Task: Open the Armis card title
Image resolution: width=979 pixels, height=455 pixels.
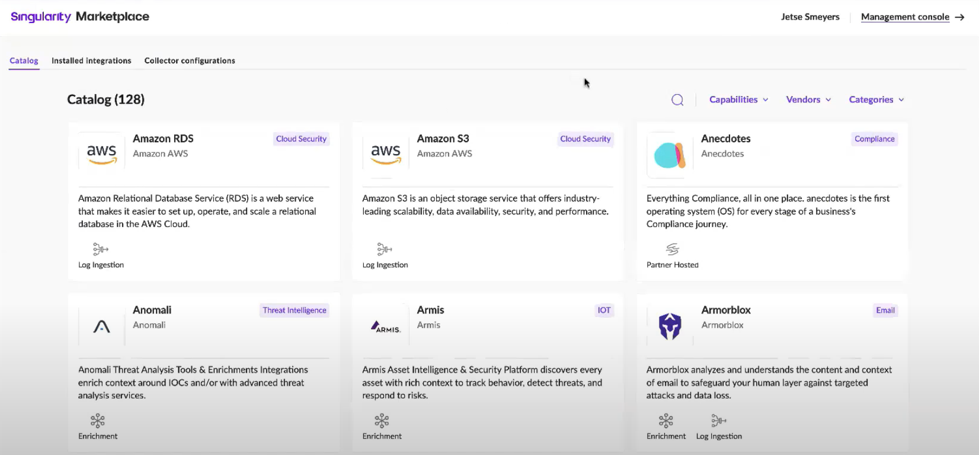Action: [x=430, y=310]
